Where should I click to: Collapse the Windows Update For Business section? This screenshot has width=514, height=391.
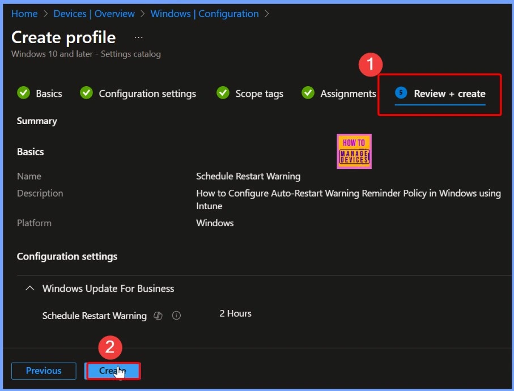29,288
